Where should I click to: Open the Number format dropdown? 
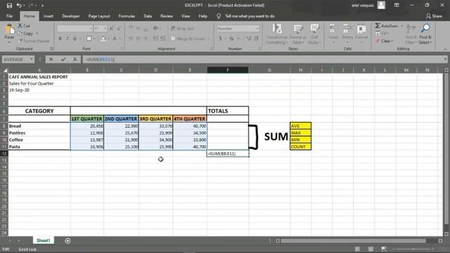(x=257, y=29)
